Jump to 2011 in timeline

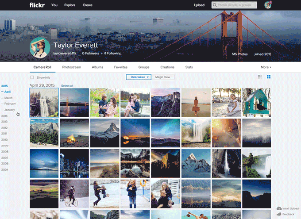[x=4, y=134]
